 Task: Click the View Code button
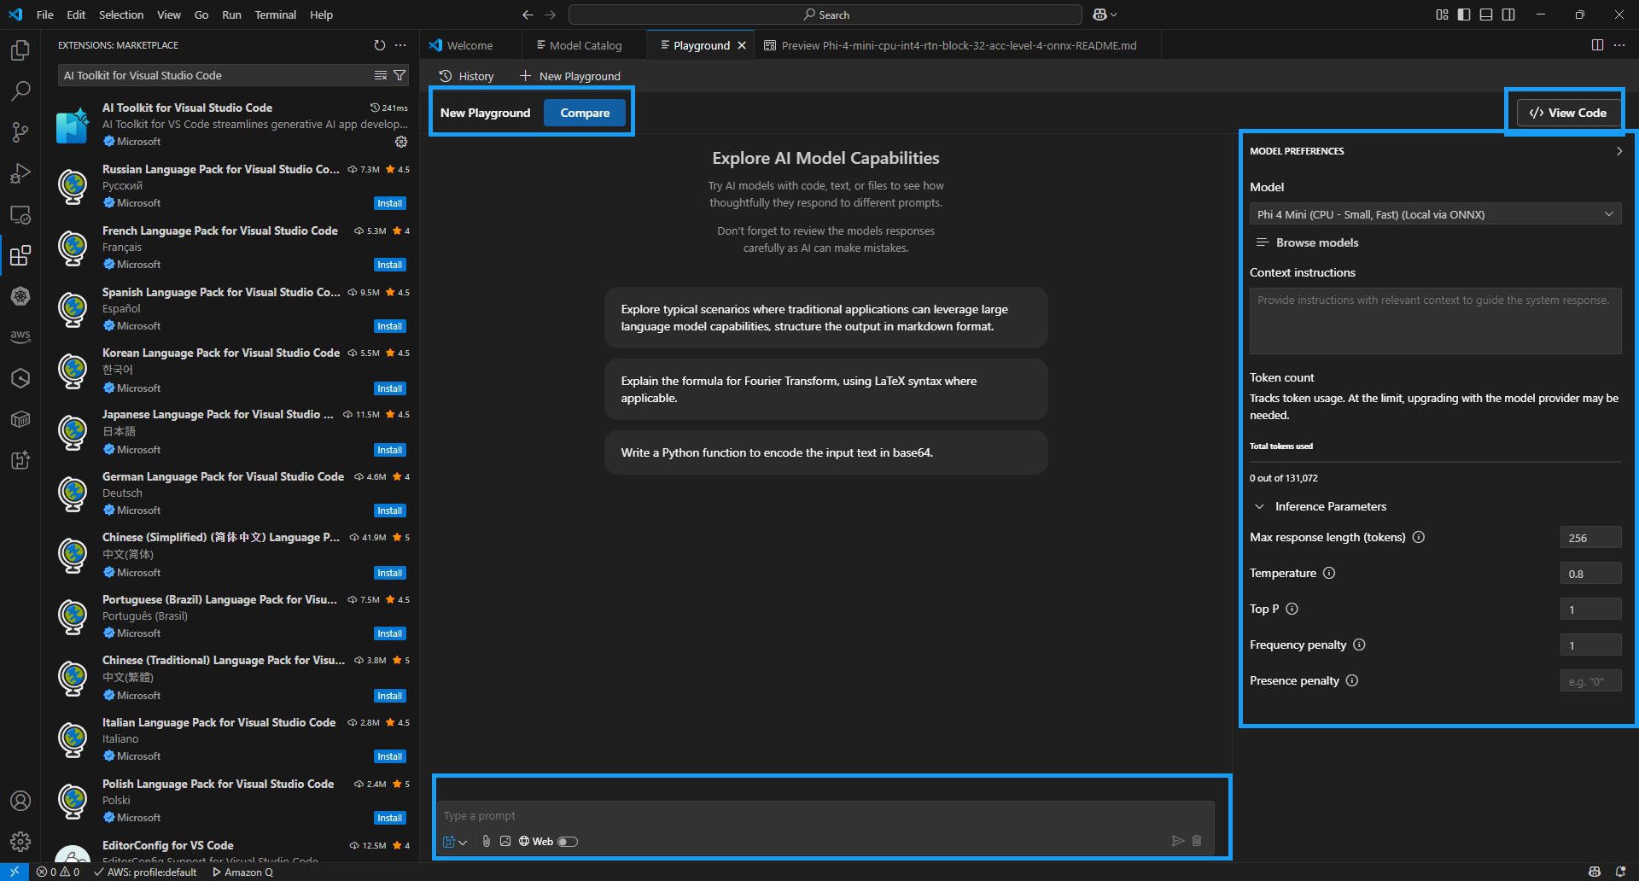pyautogui.click(x=1569, y=113)
